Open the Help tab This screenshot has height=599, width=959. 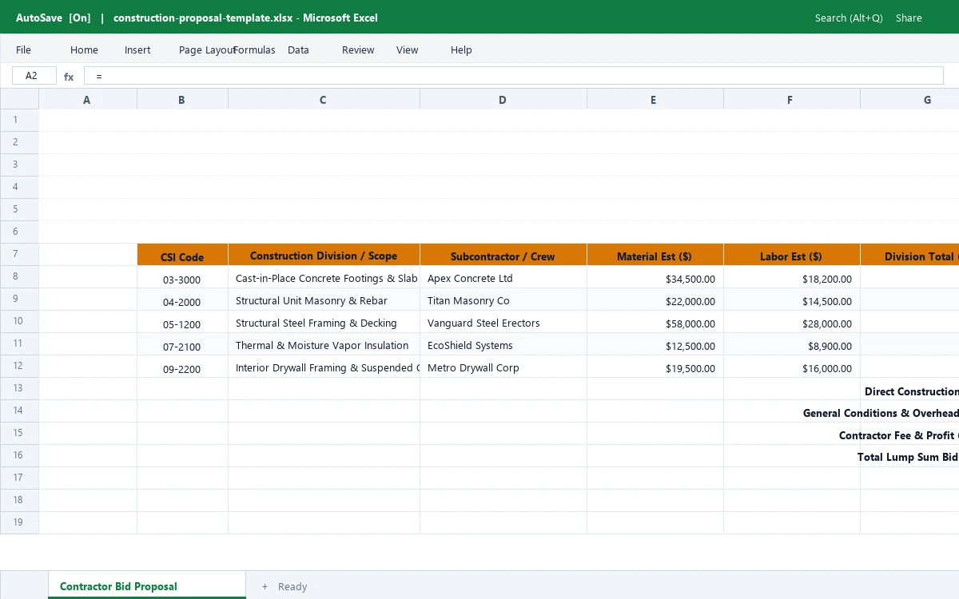click(x=461, y=50)
